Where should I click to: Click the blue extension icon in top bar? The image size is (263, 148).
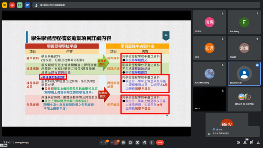27,5
